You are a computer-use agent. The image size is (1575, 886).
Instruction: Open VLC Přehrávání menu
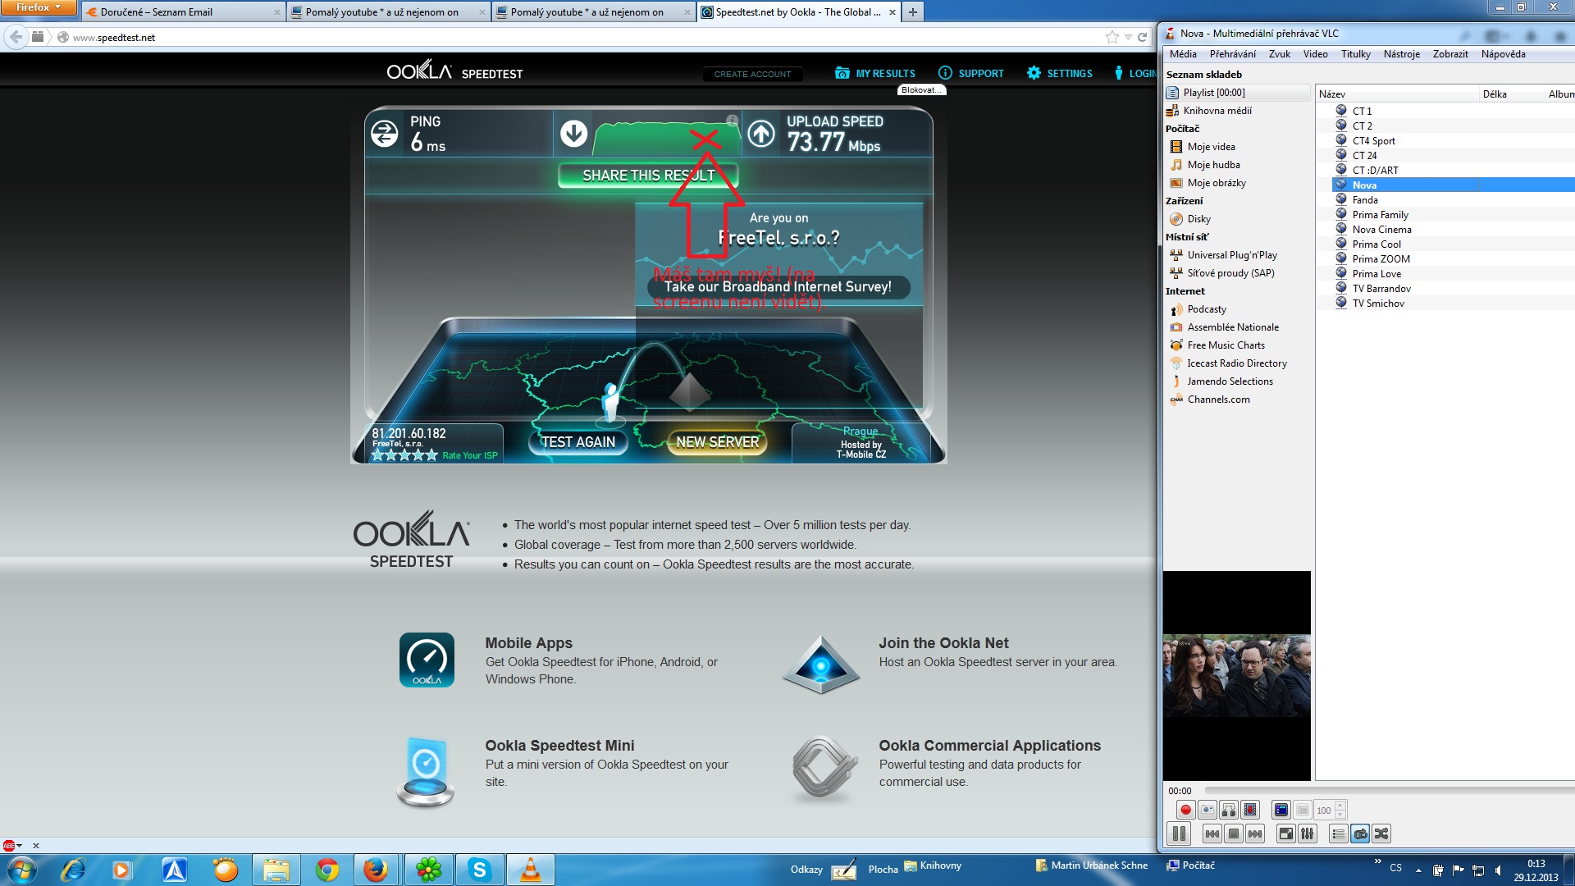pos(1232,54)
